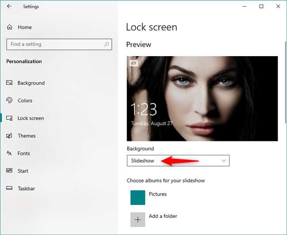Click the Fonts icon in sidebar
The height and width of the screenshot is (235, 287).
coord(9,153)
